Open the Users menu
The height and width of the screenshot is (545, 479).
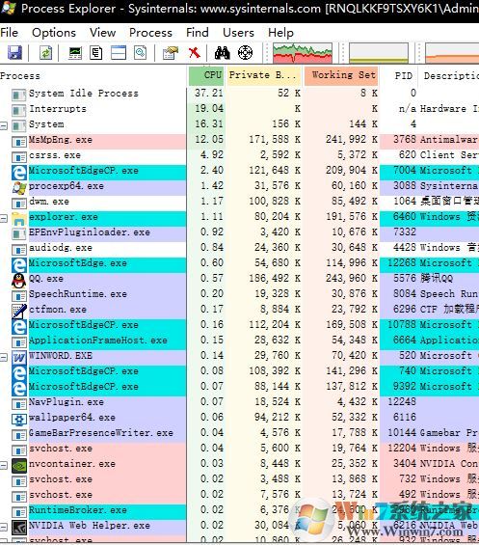[238, 33]
